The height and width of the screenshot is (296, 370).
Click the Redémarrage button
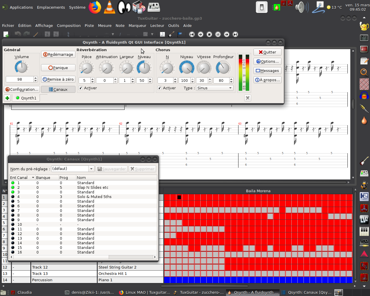pos(58,54)
